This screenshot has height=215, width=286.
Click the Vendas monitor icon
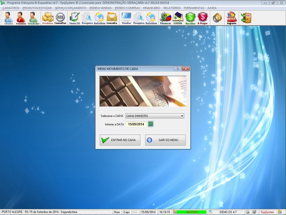click(x=127, y=18)
